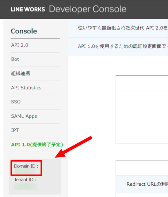This screenshot has height=197, width=168.
Task: Select the SSO menu item
Action: point(16,102)
